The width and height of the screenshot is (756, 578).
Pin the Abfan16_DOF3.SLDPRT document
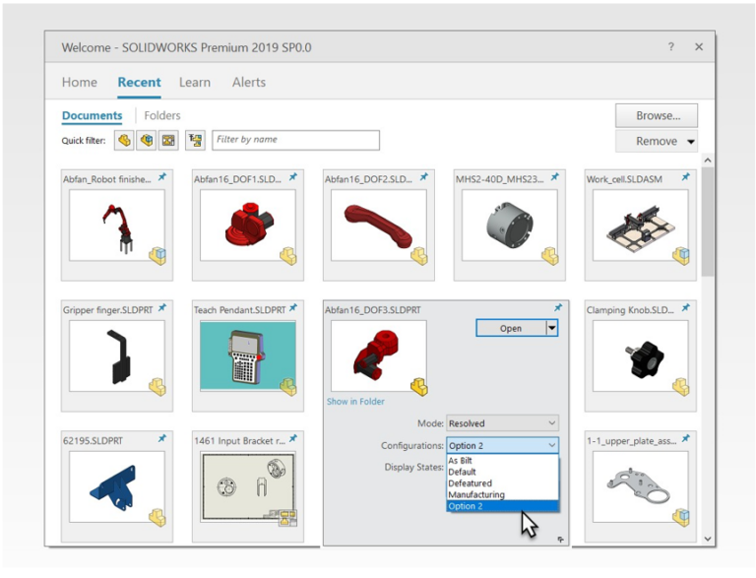click(559, 308)
